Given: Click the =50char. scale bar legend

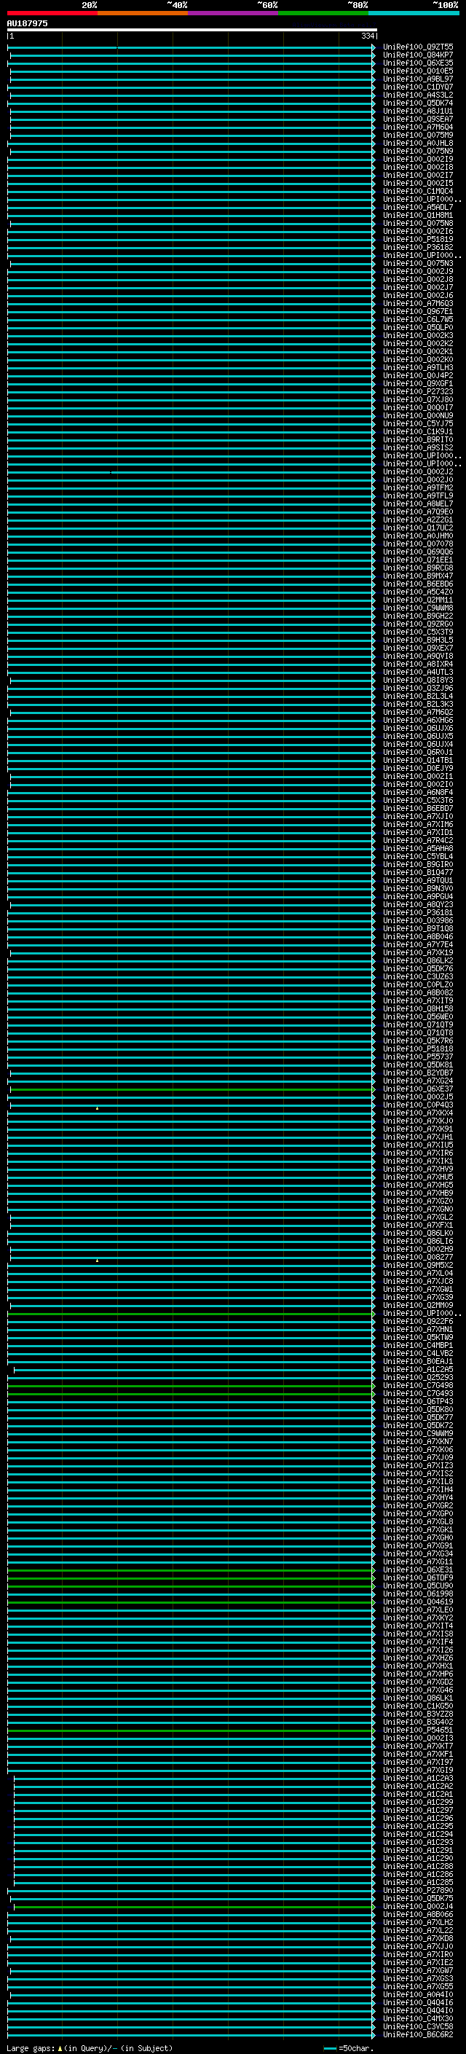Looking at the screenshot, I should tap(348, 2047).
